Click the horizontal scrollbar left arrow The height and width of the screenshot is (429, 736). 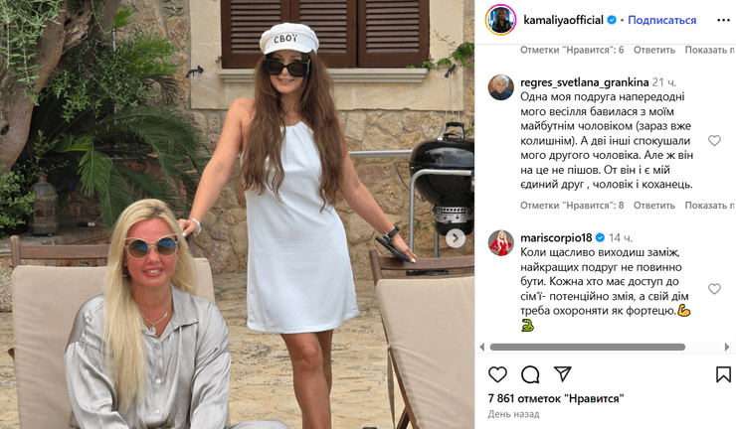482,347
